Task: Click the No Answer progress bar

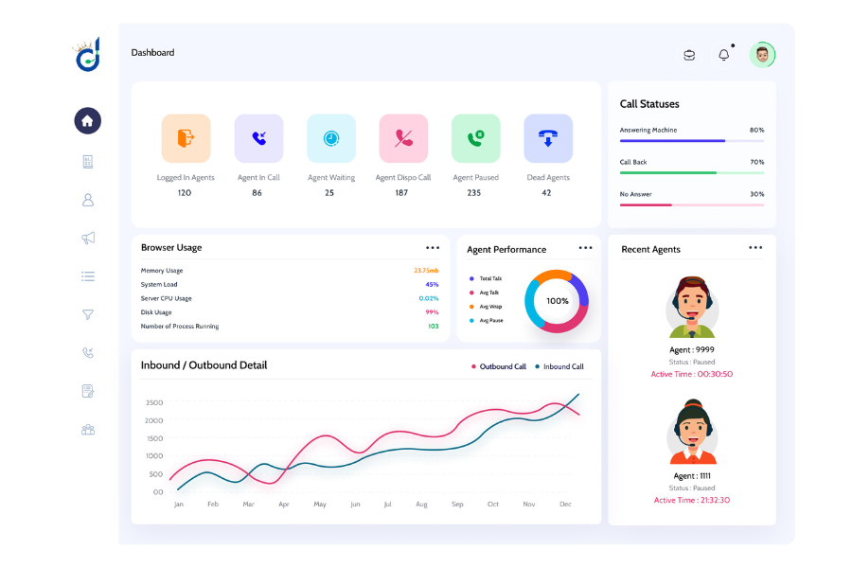Action: click(x=691, y=204)
